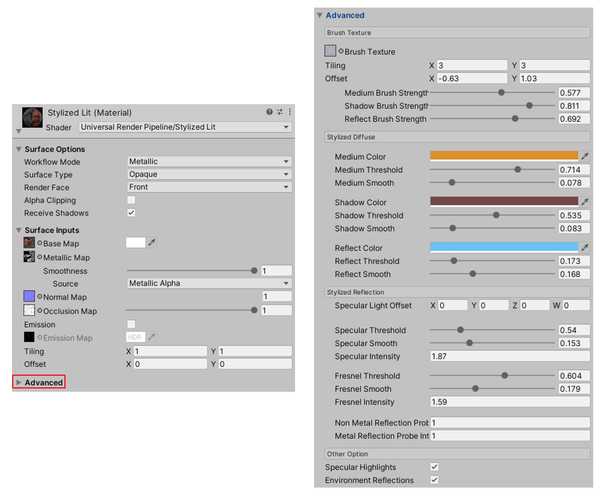Toggle the Specular Highlights checkbox
The height and width of the screenshot is (499, 604).
(435, 467)
